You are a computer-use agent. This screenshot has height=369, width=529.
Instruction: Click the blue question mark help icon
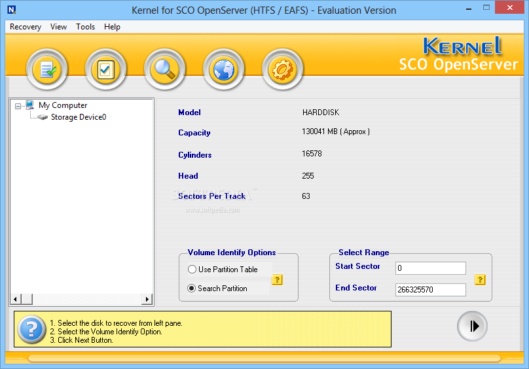[x=31, y=329]
